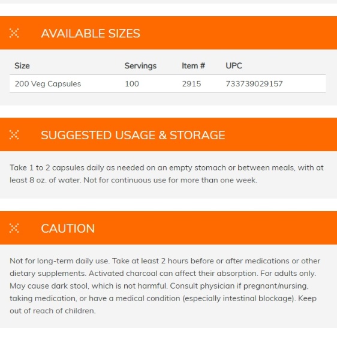337x345 pixels.
Task: Select the Servings column header
Action: click(x=140, y=66)
